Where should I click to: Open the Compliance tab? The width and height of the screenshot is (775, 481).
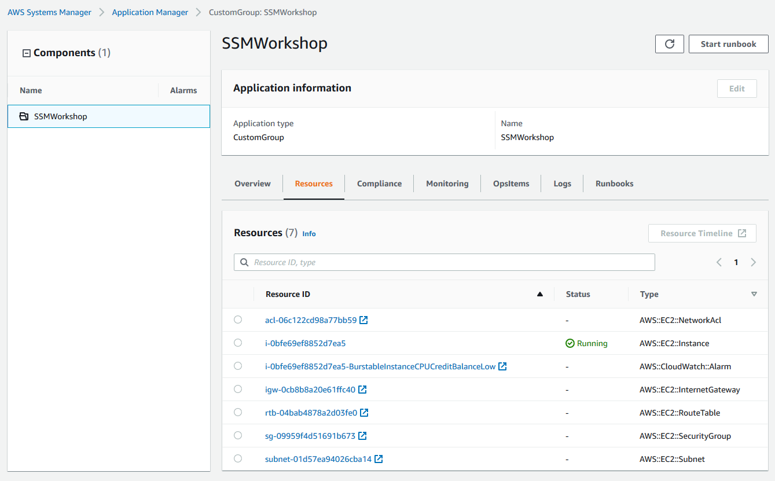pos(379,183)
